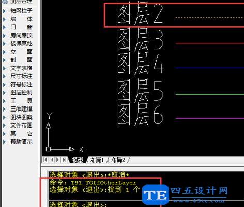Select the red line of 图层3
This screenshot has height=207, width=244.
point(210,43)
